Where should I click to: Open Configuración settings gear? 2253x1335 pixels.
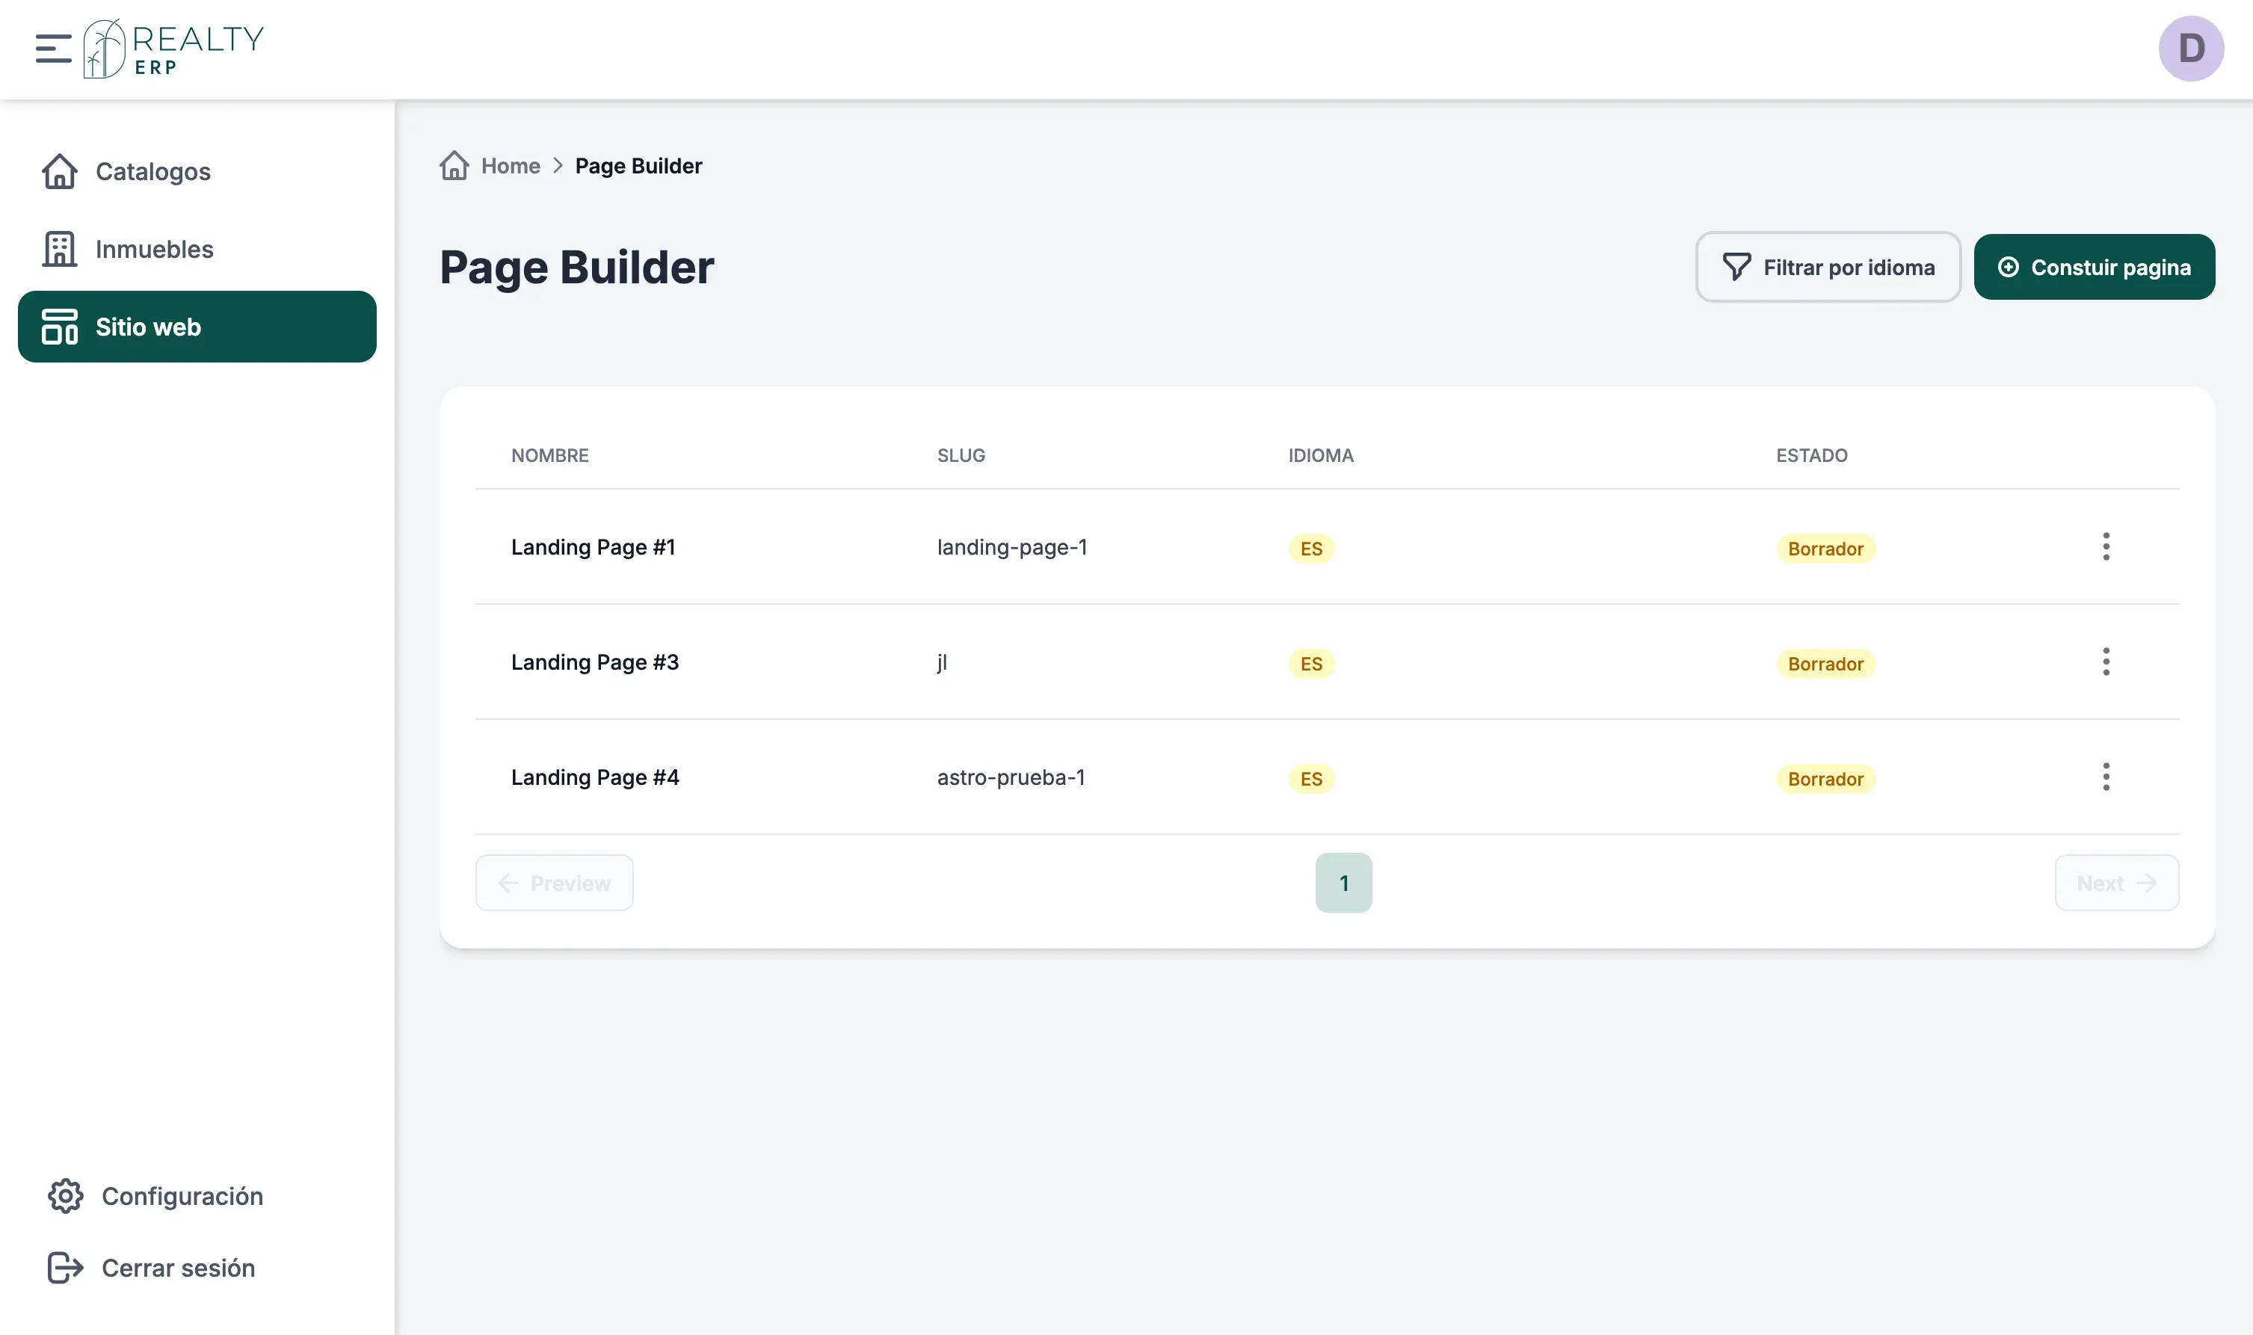click(66, 1195)
